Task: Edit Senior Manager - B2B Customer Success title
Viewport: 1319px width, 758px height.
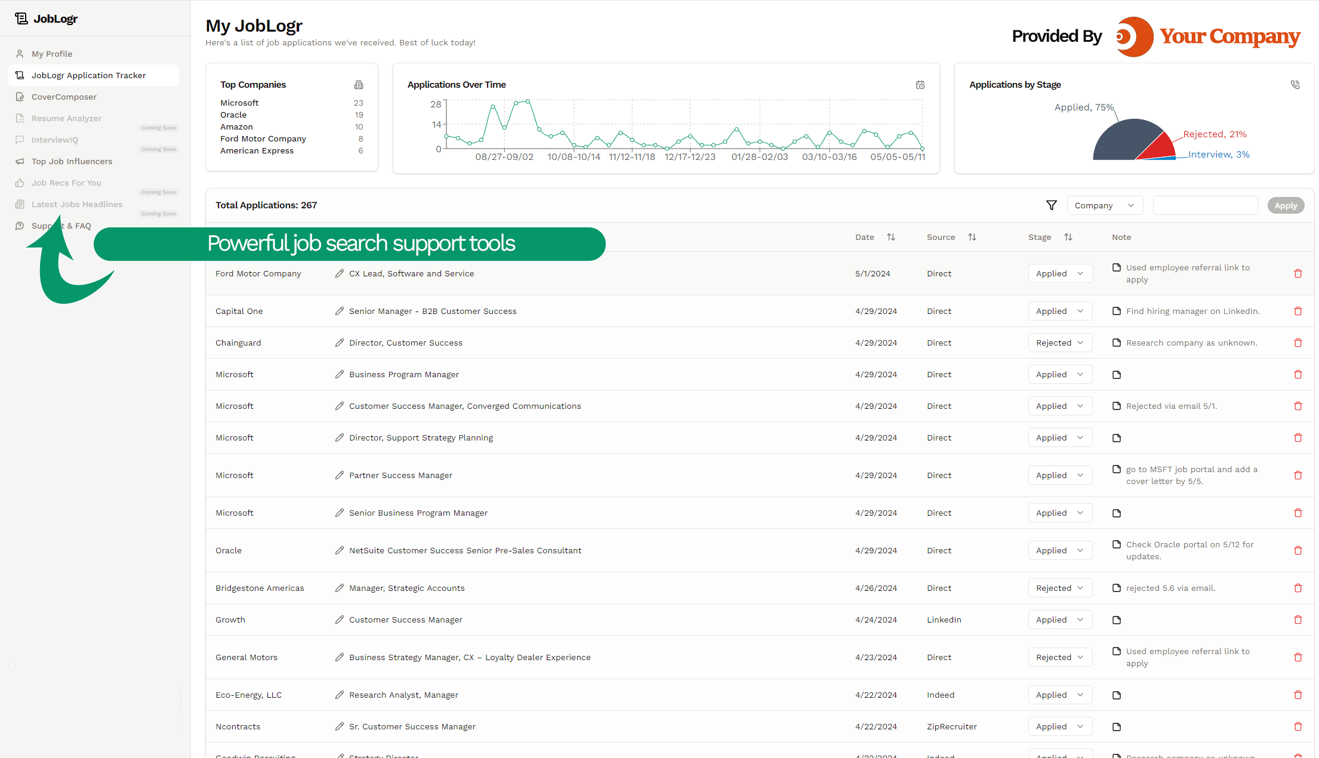Action: pyautogui.click(x=340, y=311)
